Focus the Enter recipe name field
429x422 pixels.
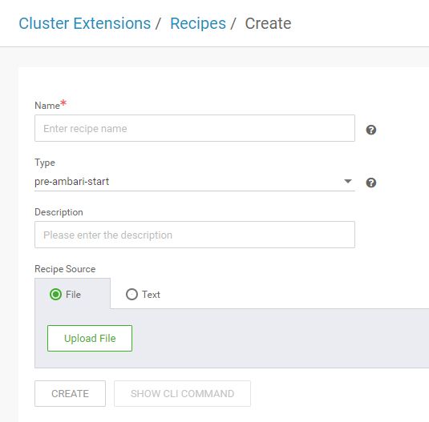tap(195, 128)
